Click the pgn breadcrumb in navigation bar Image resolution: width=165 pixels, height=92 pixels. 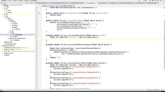click(26, 1)
